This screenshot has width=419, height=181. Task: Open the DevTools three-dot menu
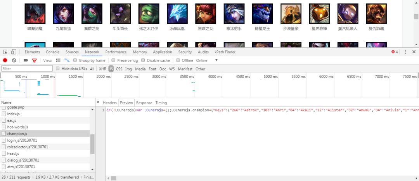tap(405, 52)
